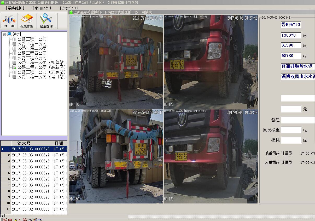Select 公路工程一公司（柳堡站） in tree
The width and height of the screenshot is (315, 221).
[x=42, y=63]
